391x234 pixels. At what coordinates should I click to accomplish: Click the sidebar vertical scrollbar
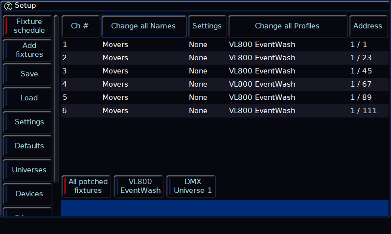point(56,99)
